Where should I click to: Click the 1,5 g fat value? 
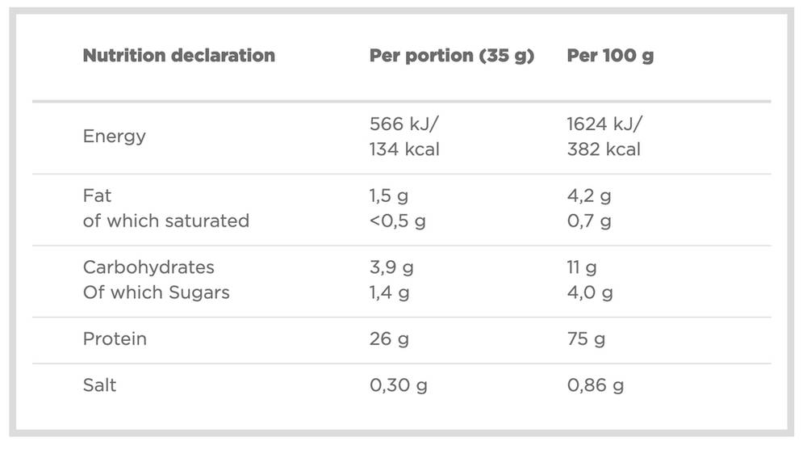389,196
